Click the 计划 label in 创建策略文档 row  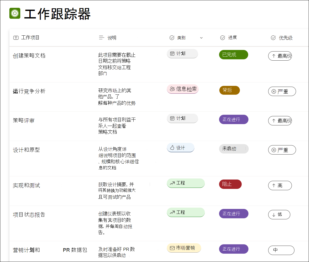click(x=181, y=53)
